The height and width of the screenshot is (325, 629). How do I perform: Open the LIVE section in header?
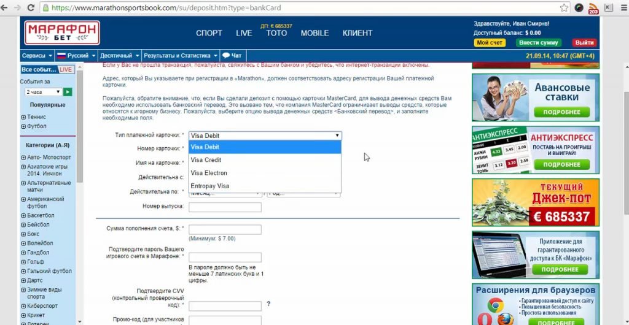tap(244, 33)
